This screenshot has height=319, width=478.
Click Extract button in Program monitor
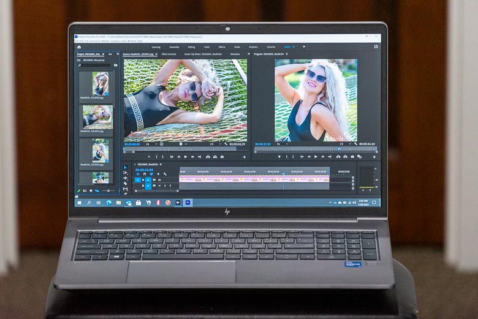click(345, 157)
